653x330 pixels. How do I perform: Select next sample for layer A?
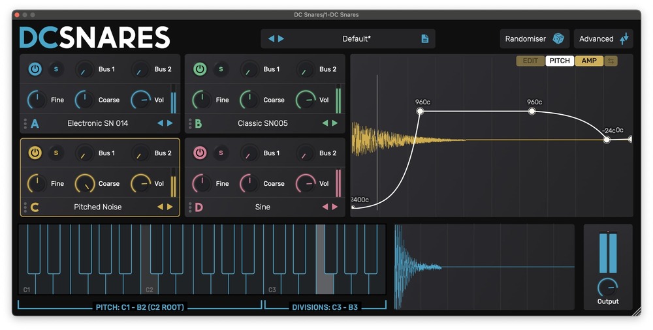click(x=170, y=123)
